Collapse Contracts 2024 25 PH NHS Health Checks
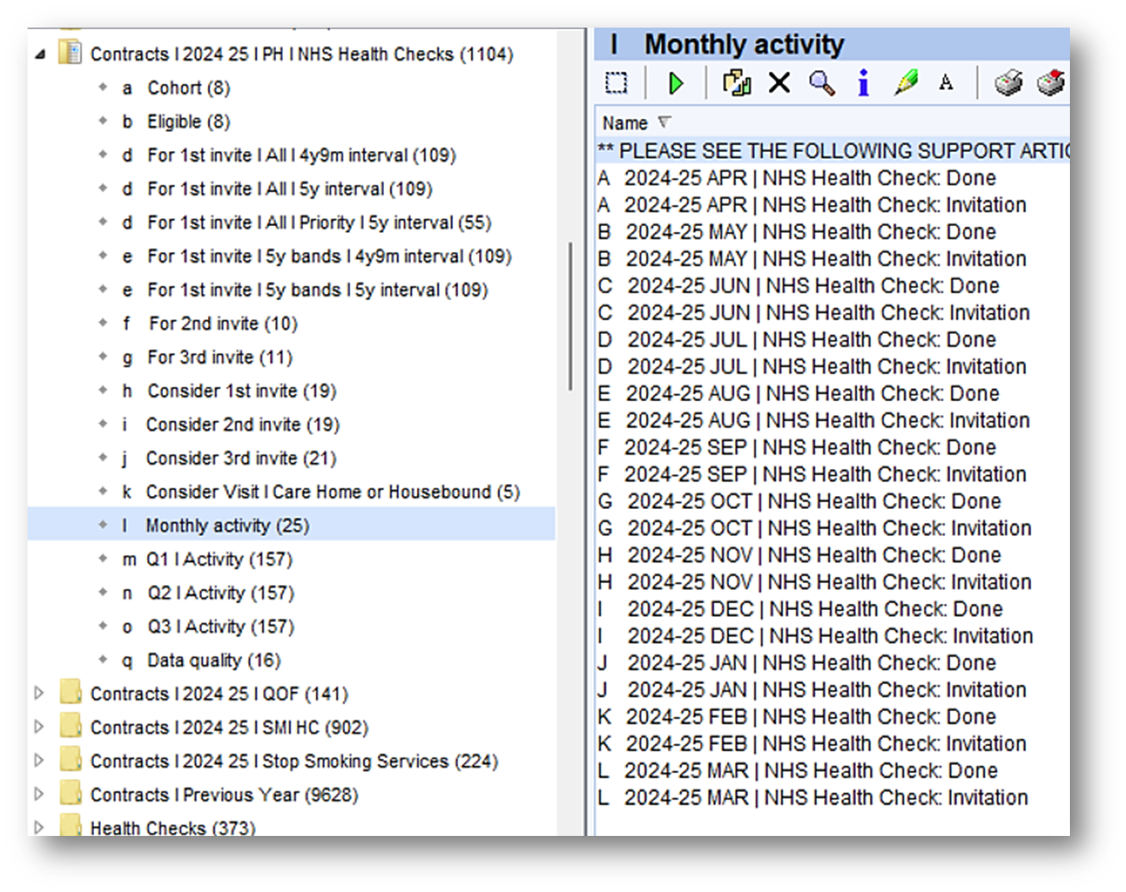 (40, 54)
